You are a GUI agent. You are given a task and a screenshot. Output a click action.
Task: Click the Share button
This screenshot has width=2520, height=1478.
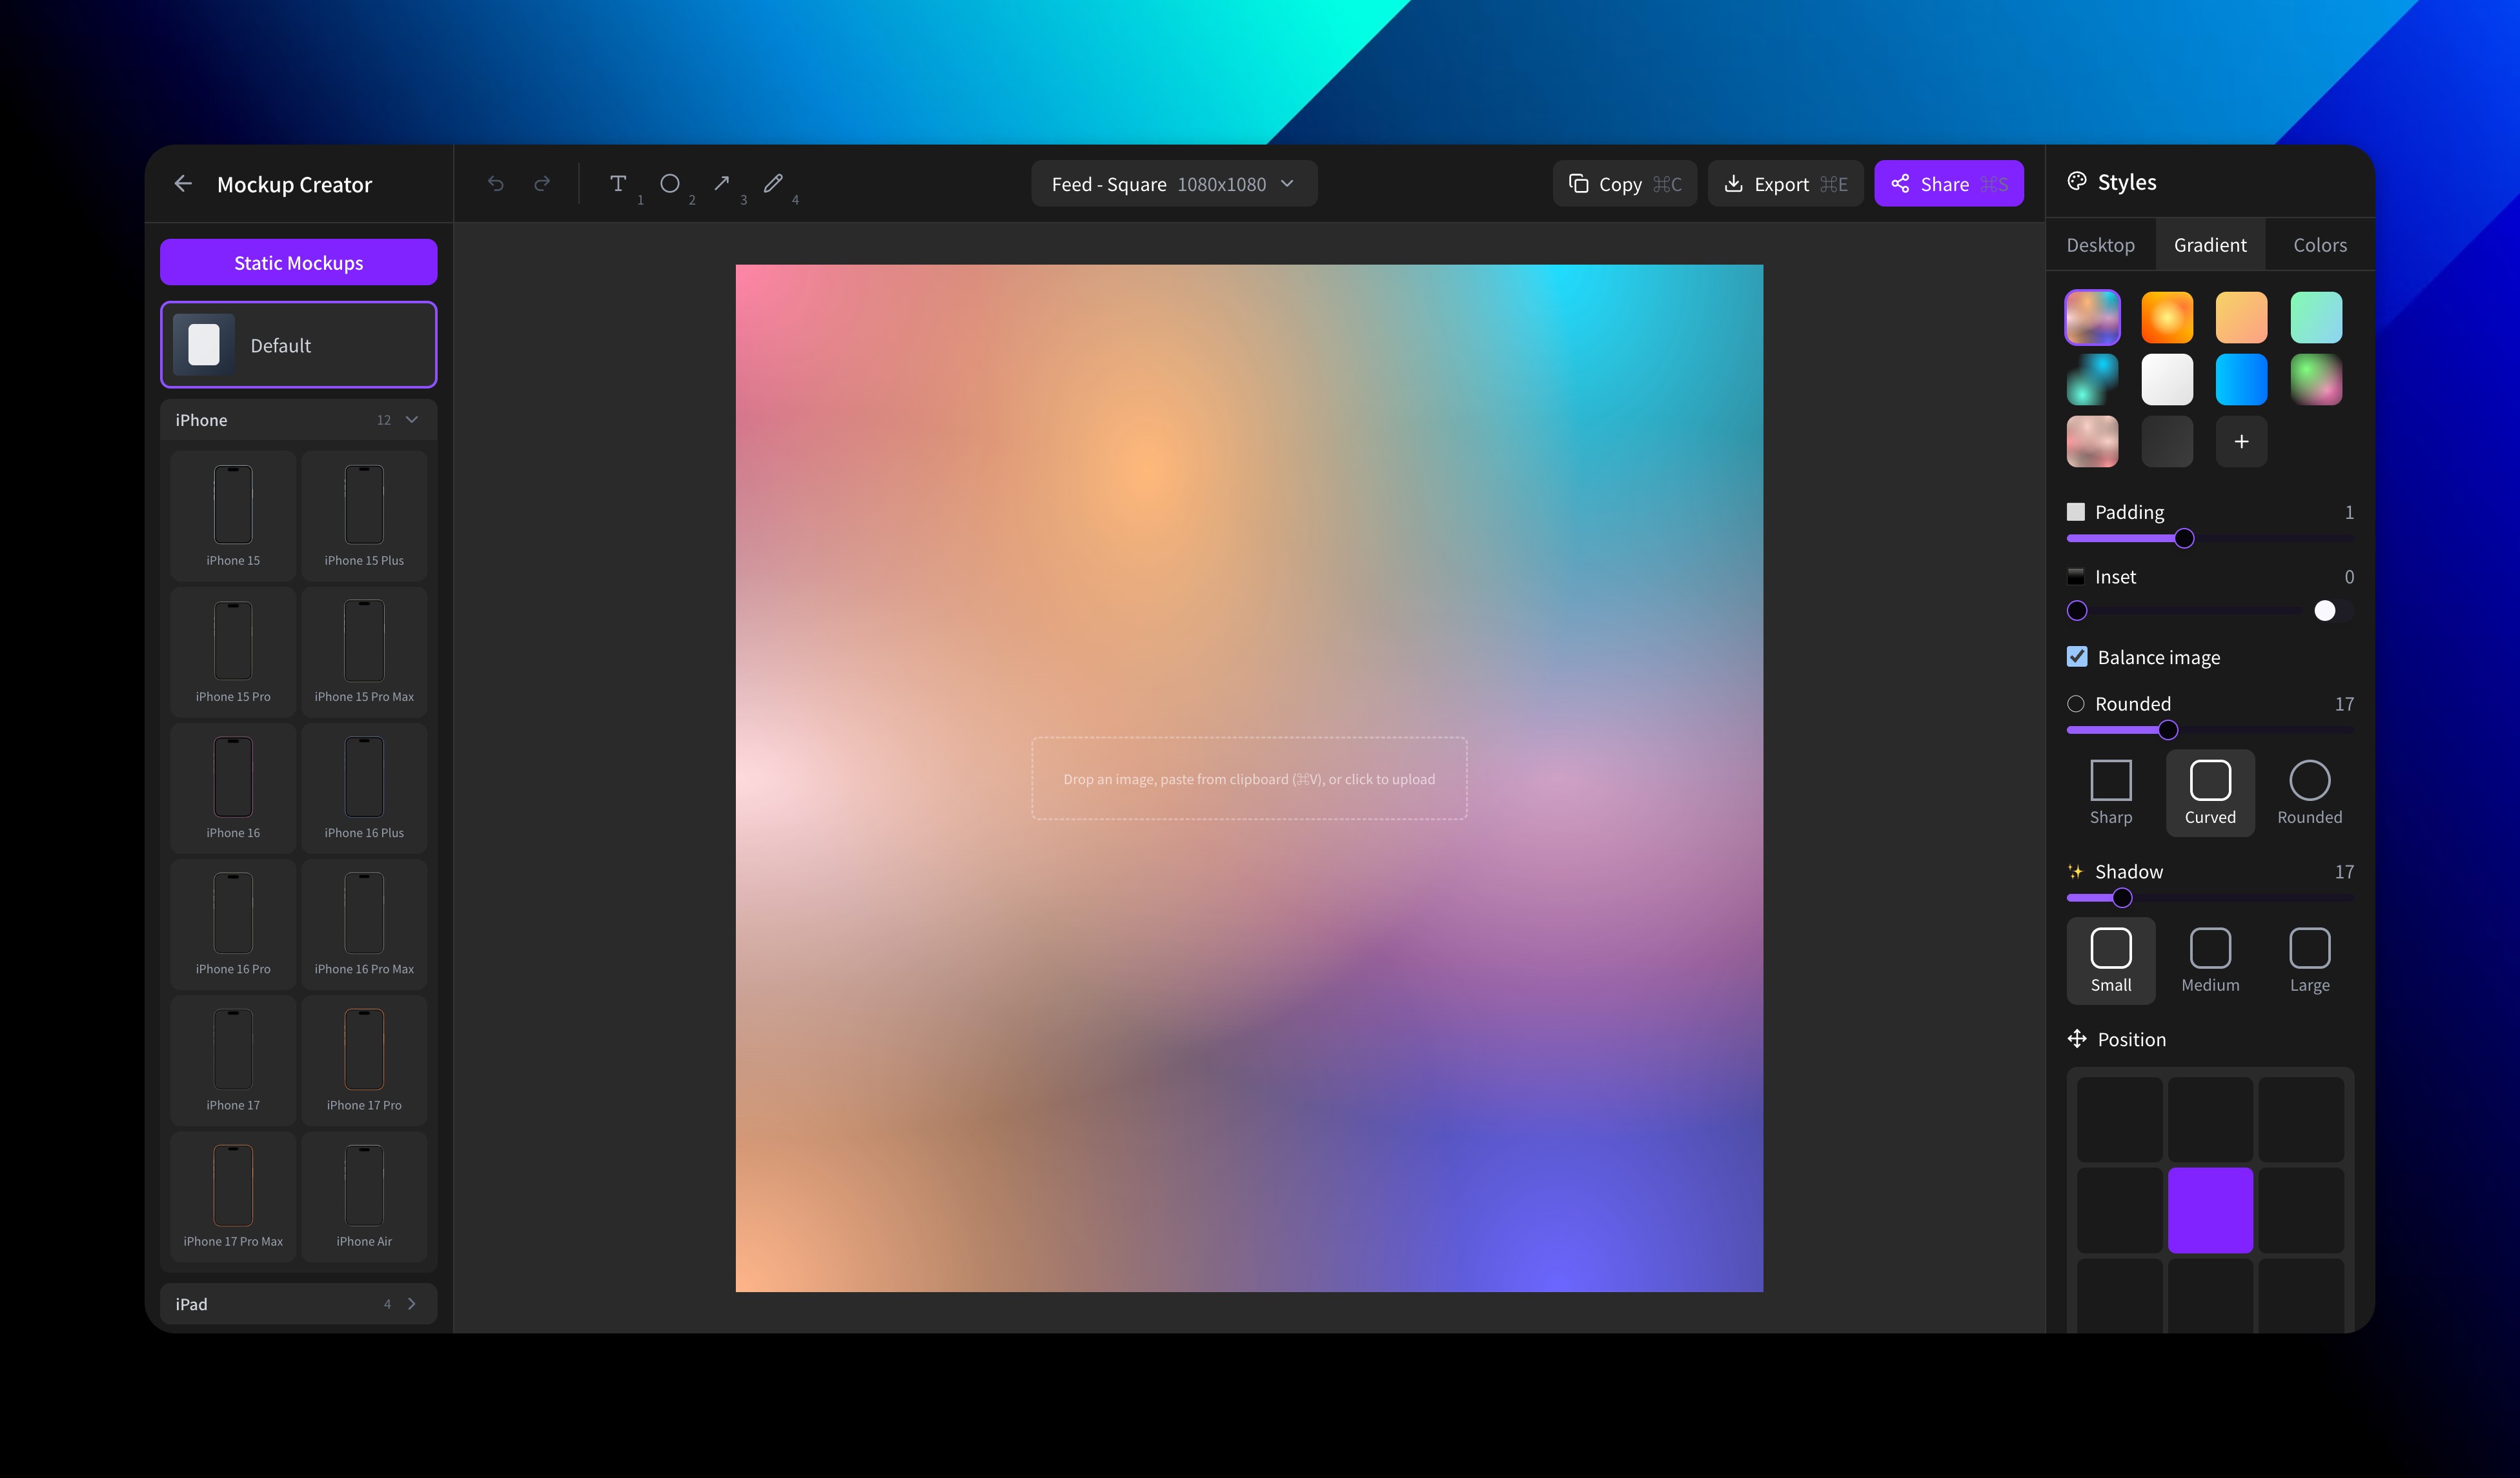1949,184
